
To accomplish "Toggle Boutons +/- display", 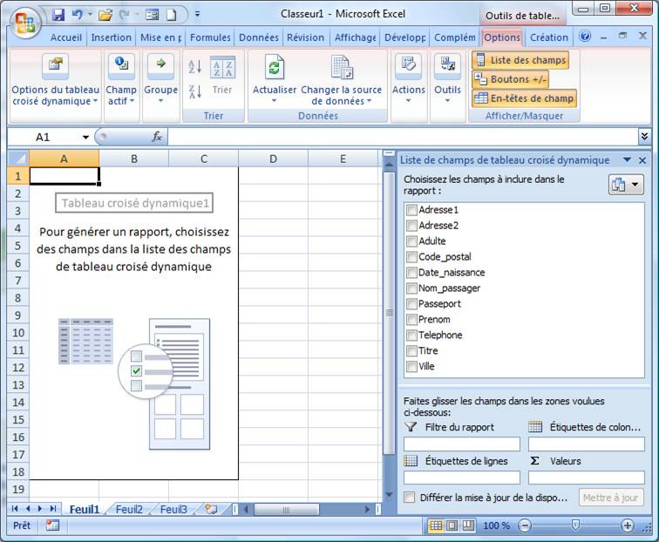I will pyautogui.click(x=510, y=79).
